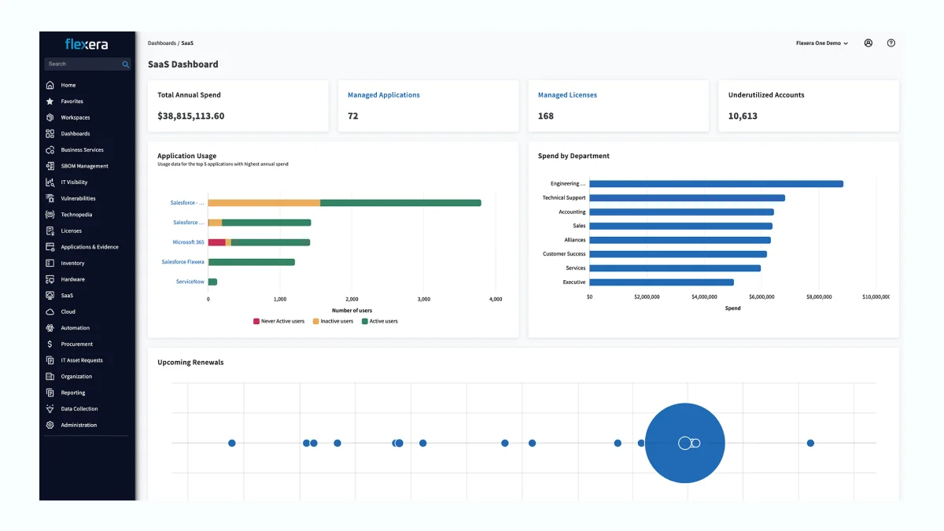Open the Salesforce Flexera application link
This screenshot has height=531, width=944.
pyautogui.click(x=183, y=262)
